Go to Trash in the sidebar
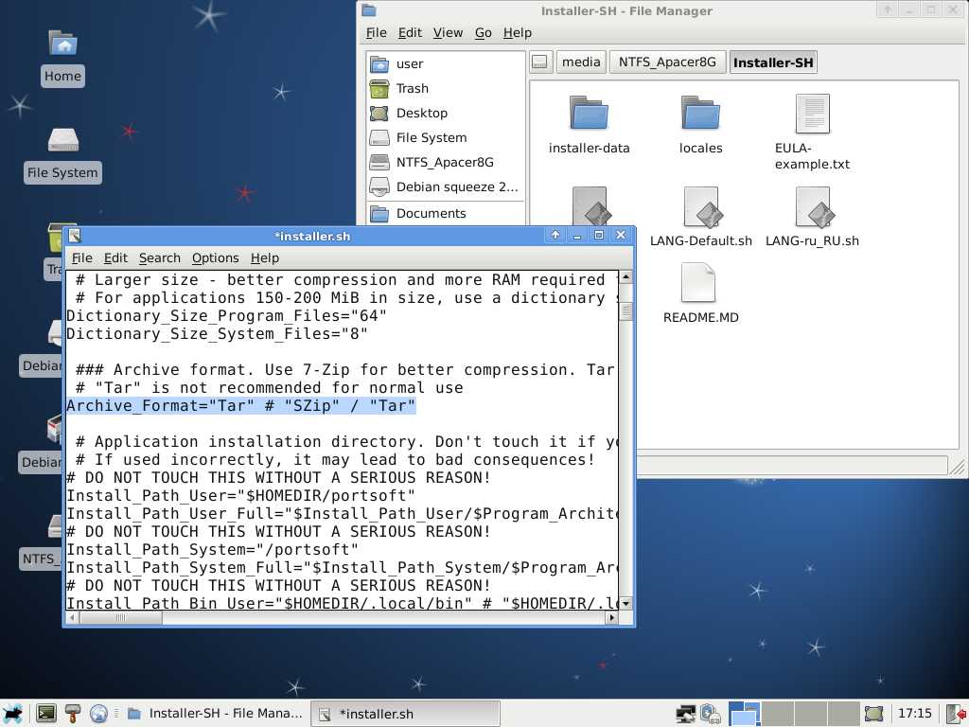The image size is (969, 727). click(412, 88)
